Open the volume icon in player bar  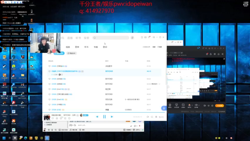(148, 117)
